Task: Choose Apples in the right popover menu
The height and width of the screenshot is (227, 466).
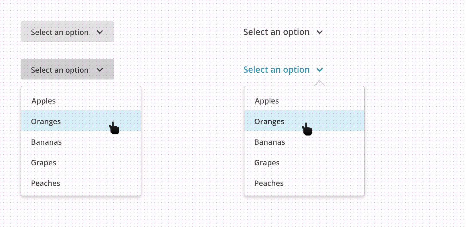Action: click(304, 101)
